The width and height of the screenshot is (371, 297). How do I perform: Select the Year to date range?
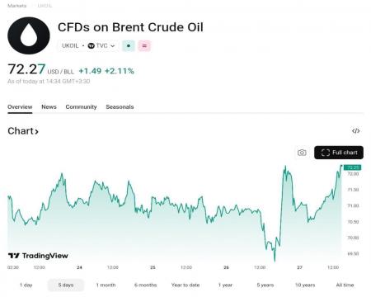185,285
